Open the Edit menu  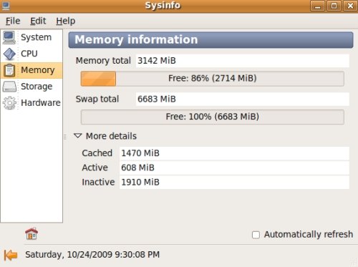pyautogui.click(x=38, y=21)
